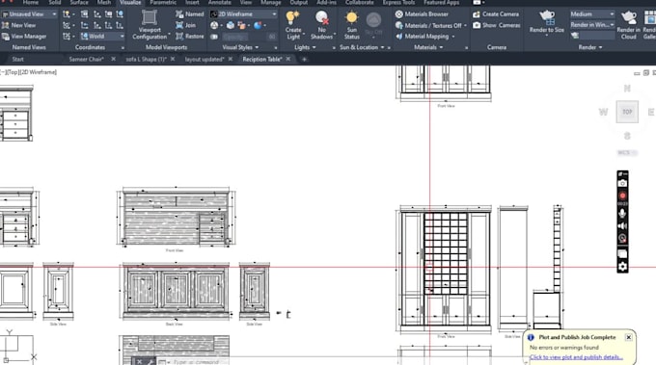Click the WCS label below ViewCube
Image resolution: width=656 pixels, height=365 pixels.
coord(627,153)
